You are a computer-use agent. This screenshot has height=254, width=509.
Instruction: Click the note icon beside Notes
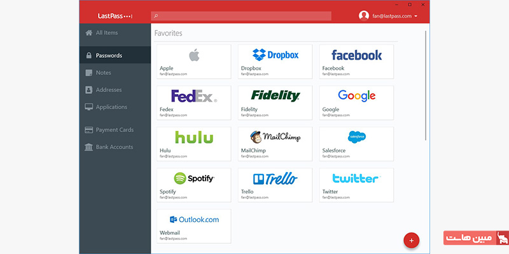88,73
